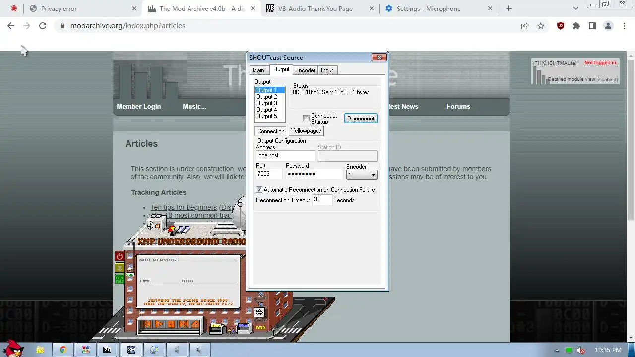
Task: Reload the page
Action: pyautogui.click(x=43, y=26)
